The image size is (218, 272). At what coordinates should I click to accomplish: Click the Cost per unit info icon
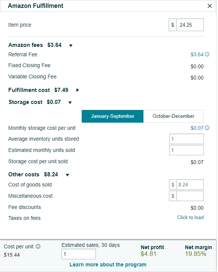(x=38, y=246)
